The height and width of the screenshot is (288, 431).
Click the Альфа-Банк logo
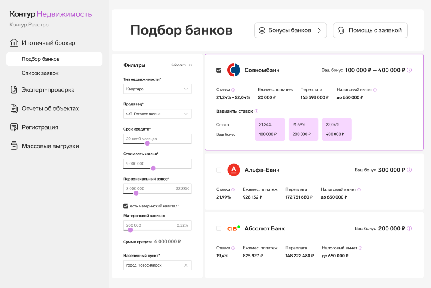pyautogui.click(x=234, y=170)
